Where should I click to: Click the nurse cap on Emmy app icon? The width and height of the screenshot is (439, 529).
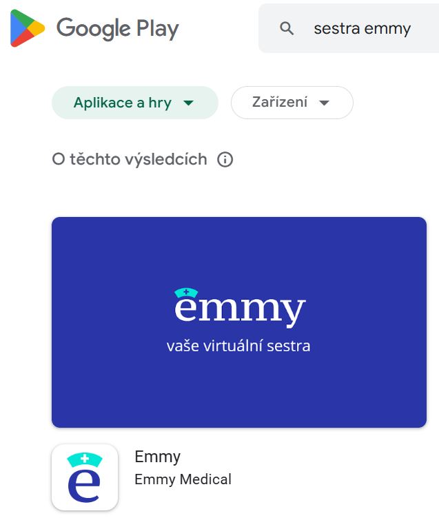[85, 459]
